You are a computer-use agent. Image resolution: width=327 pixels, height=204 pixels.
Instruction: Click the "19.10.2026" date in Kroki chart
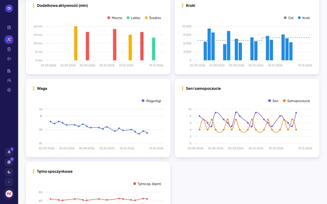tap(305, 65)
